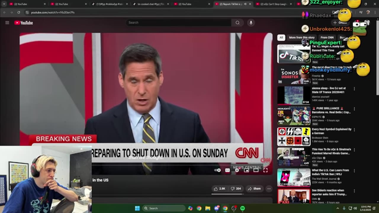Switch to the '(11)#fyp #robloxfyp' tab

[x=110, y=4]
